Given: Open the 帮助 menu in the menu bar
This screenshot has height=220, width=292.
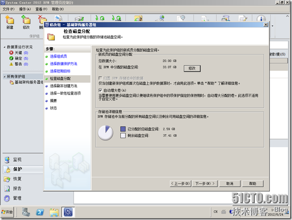Looking at the screenshot, I should (58, 9).
